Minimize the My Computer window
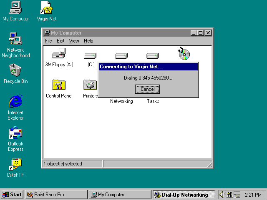Viewport: 267px width, 200px height. [194, 33]
